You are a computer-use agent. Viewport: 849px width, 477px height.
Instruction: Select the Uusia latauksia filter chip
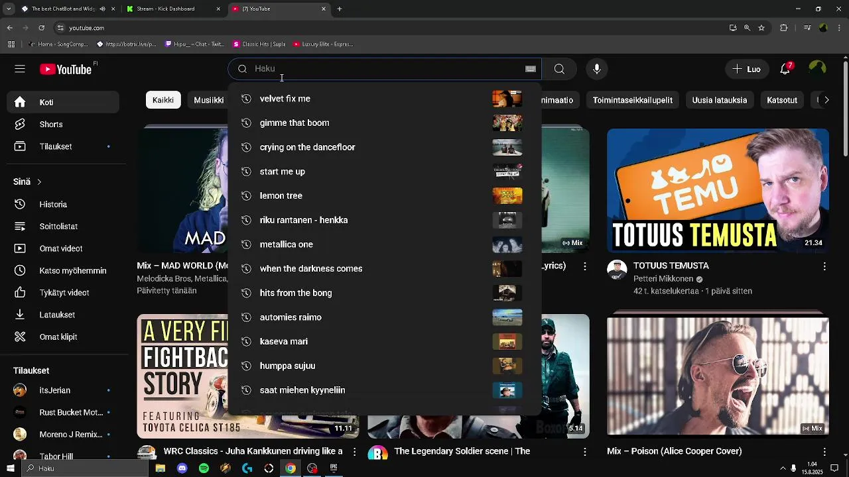(719, 100)
